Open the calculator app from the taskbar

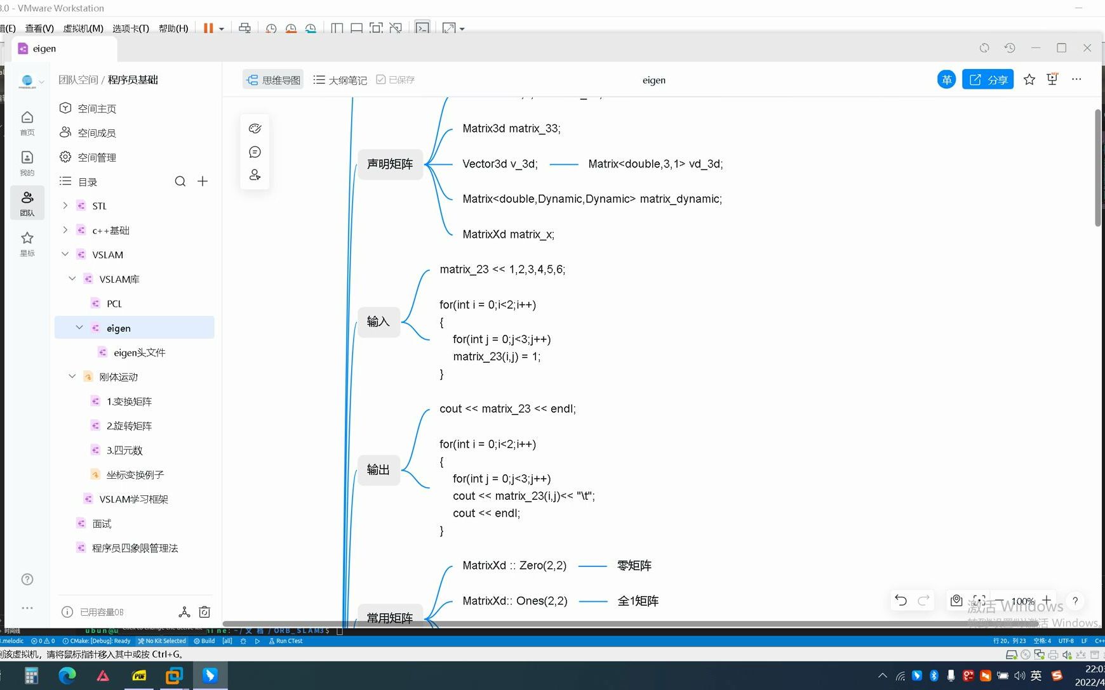pos(31,675)
